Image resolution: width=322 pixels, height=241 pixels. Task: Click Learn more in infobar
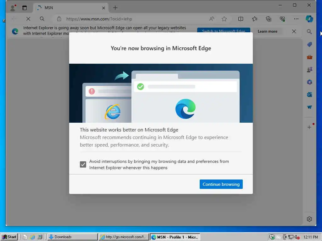(x=268, y=31)
